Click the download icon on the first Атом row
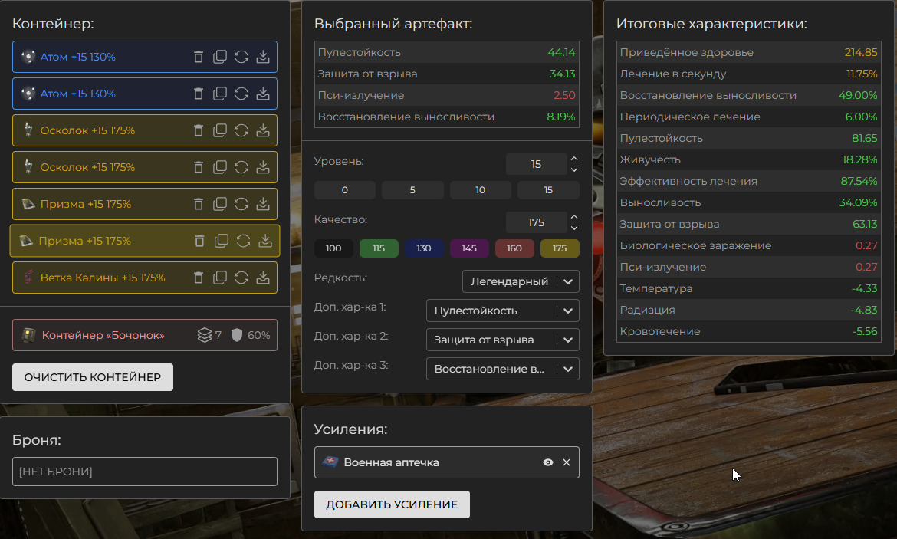 262,57
